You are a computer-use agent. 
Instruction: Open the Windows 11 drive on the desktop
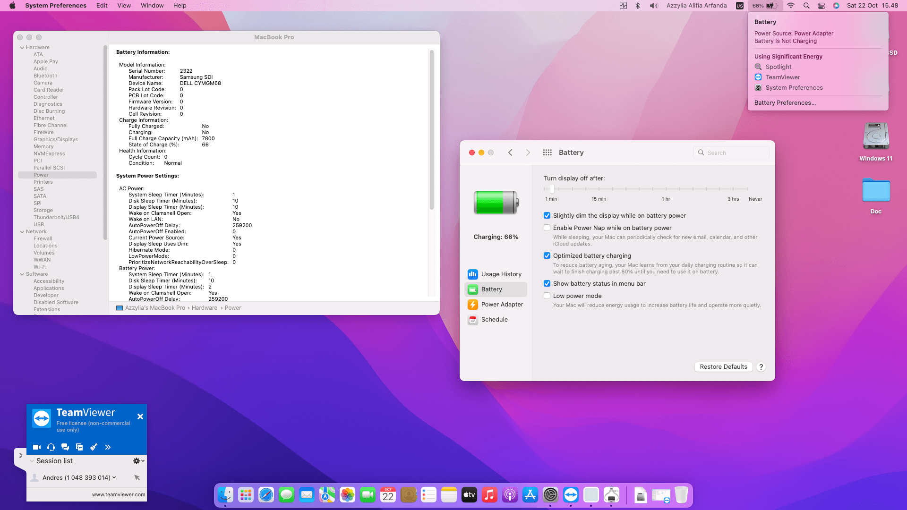click(x=876, y=142)
